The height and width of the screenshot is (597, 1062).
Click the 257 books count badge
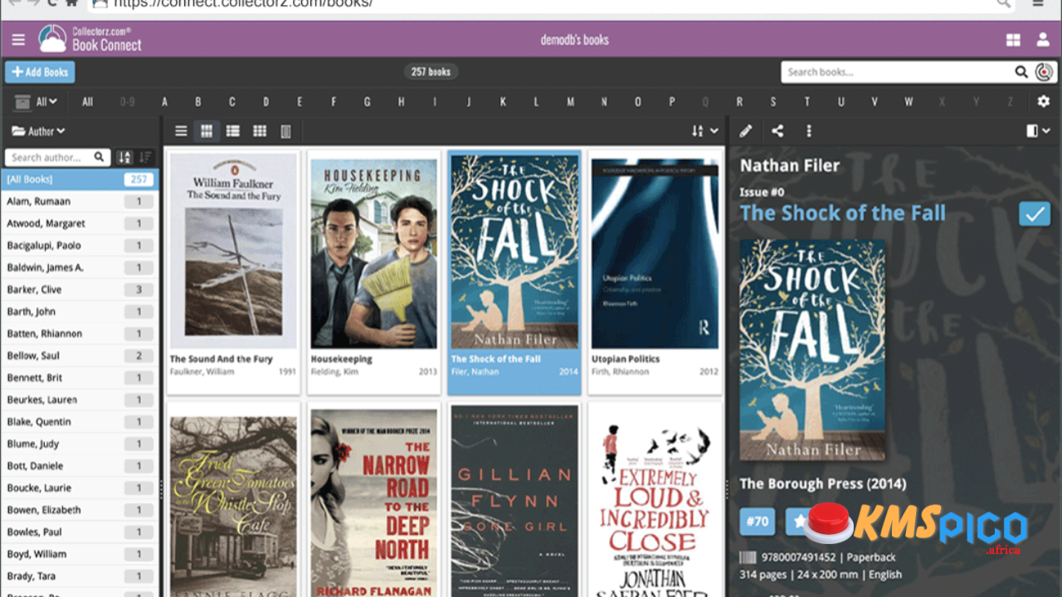431,71
